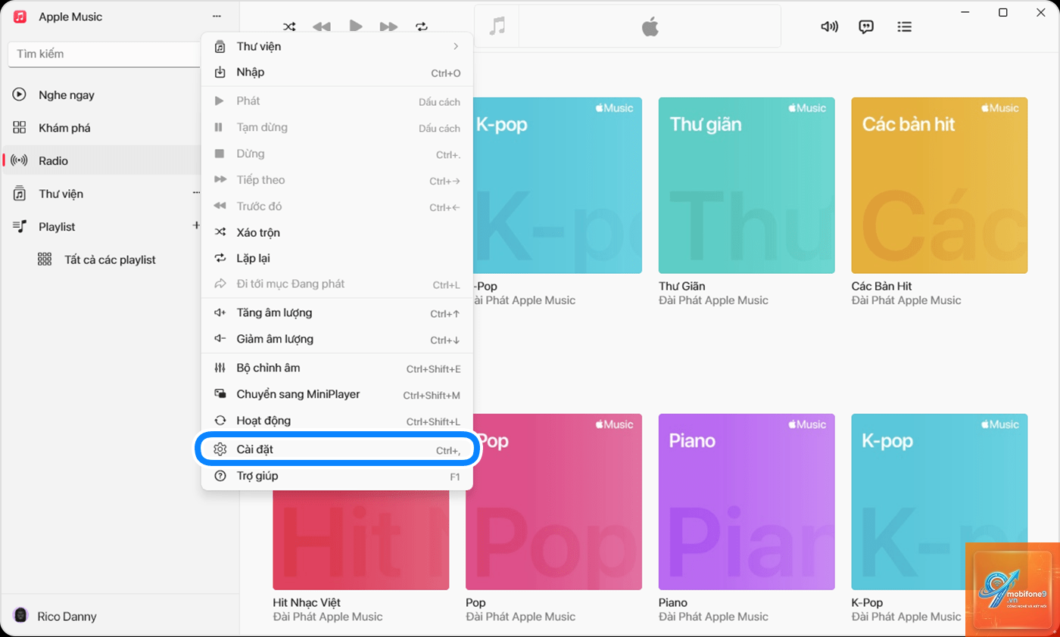Choose Nhập in the menu
The width and height of the screenshot is (1060, 637).
click(x=337, y=73)
